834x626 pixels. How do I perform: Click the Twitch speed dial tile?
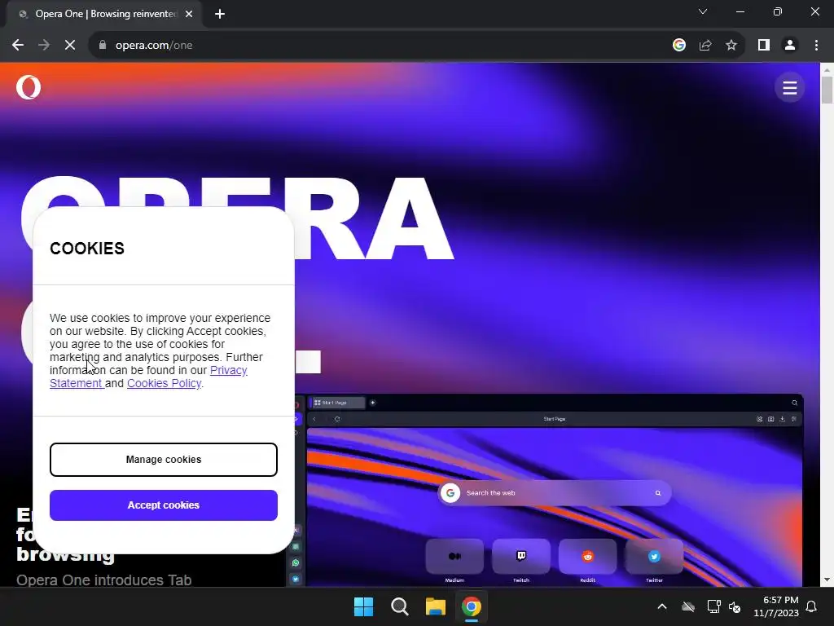[x=521, y=557]
